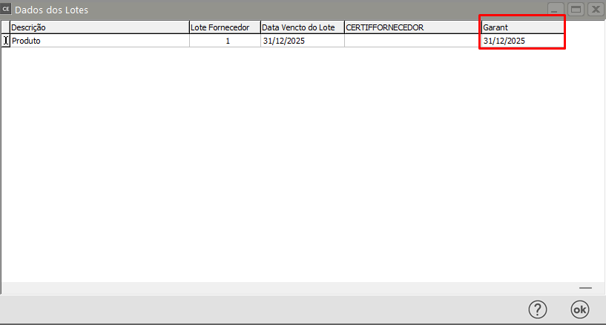
Task: Sort by Data Vencto do Lote header
Action: point(302,27)
